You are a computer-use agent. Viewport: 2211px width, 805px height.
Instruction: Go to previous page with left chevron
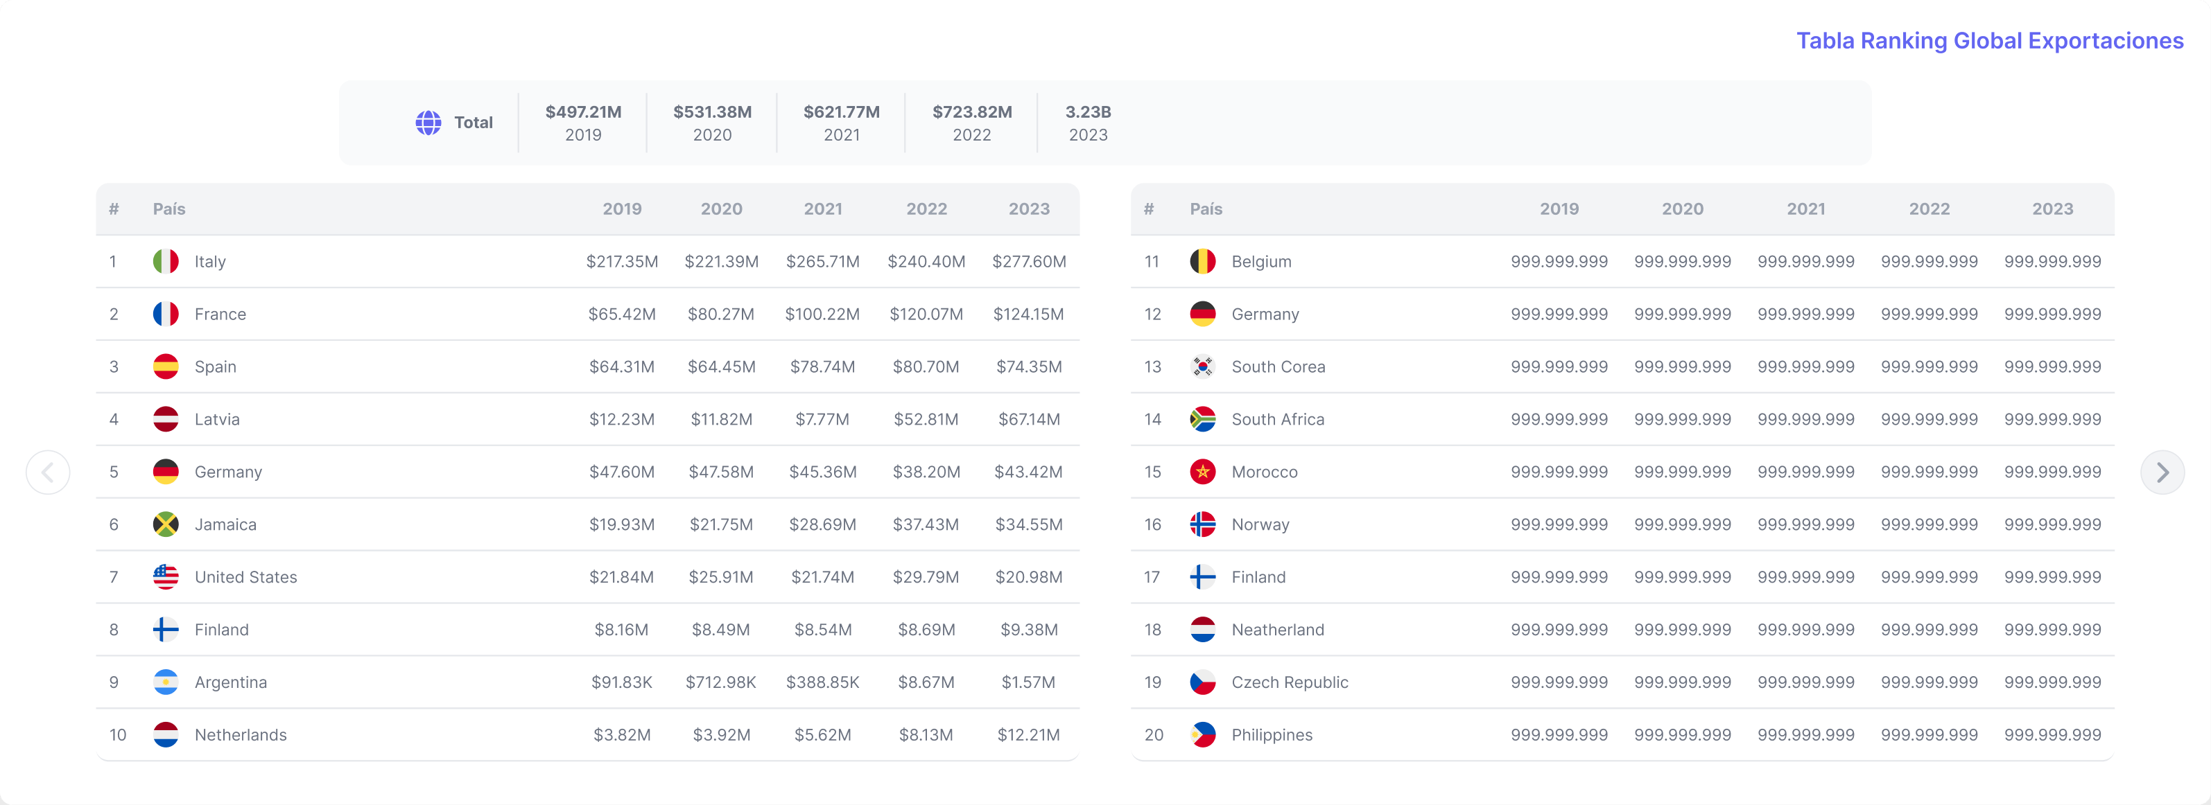(48, 472)
